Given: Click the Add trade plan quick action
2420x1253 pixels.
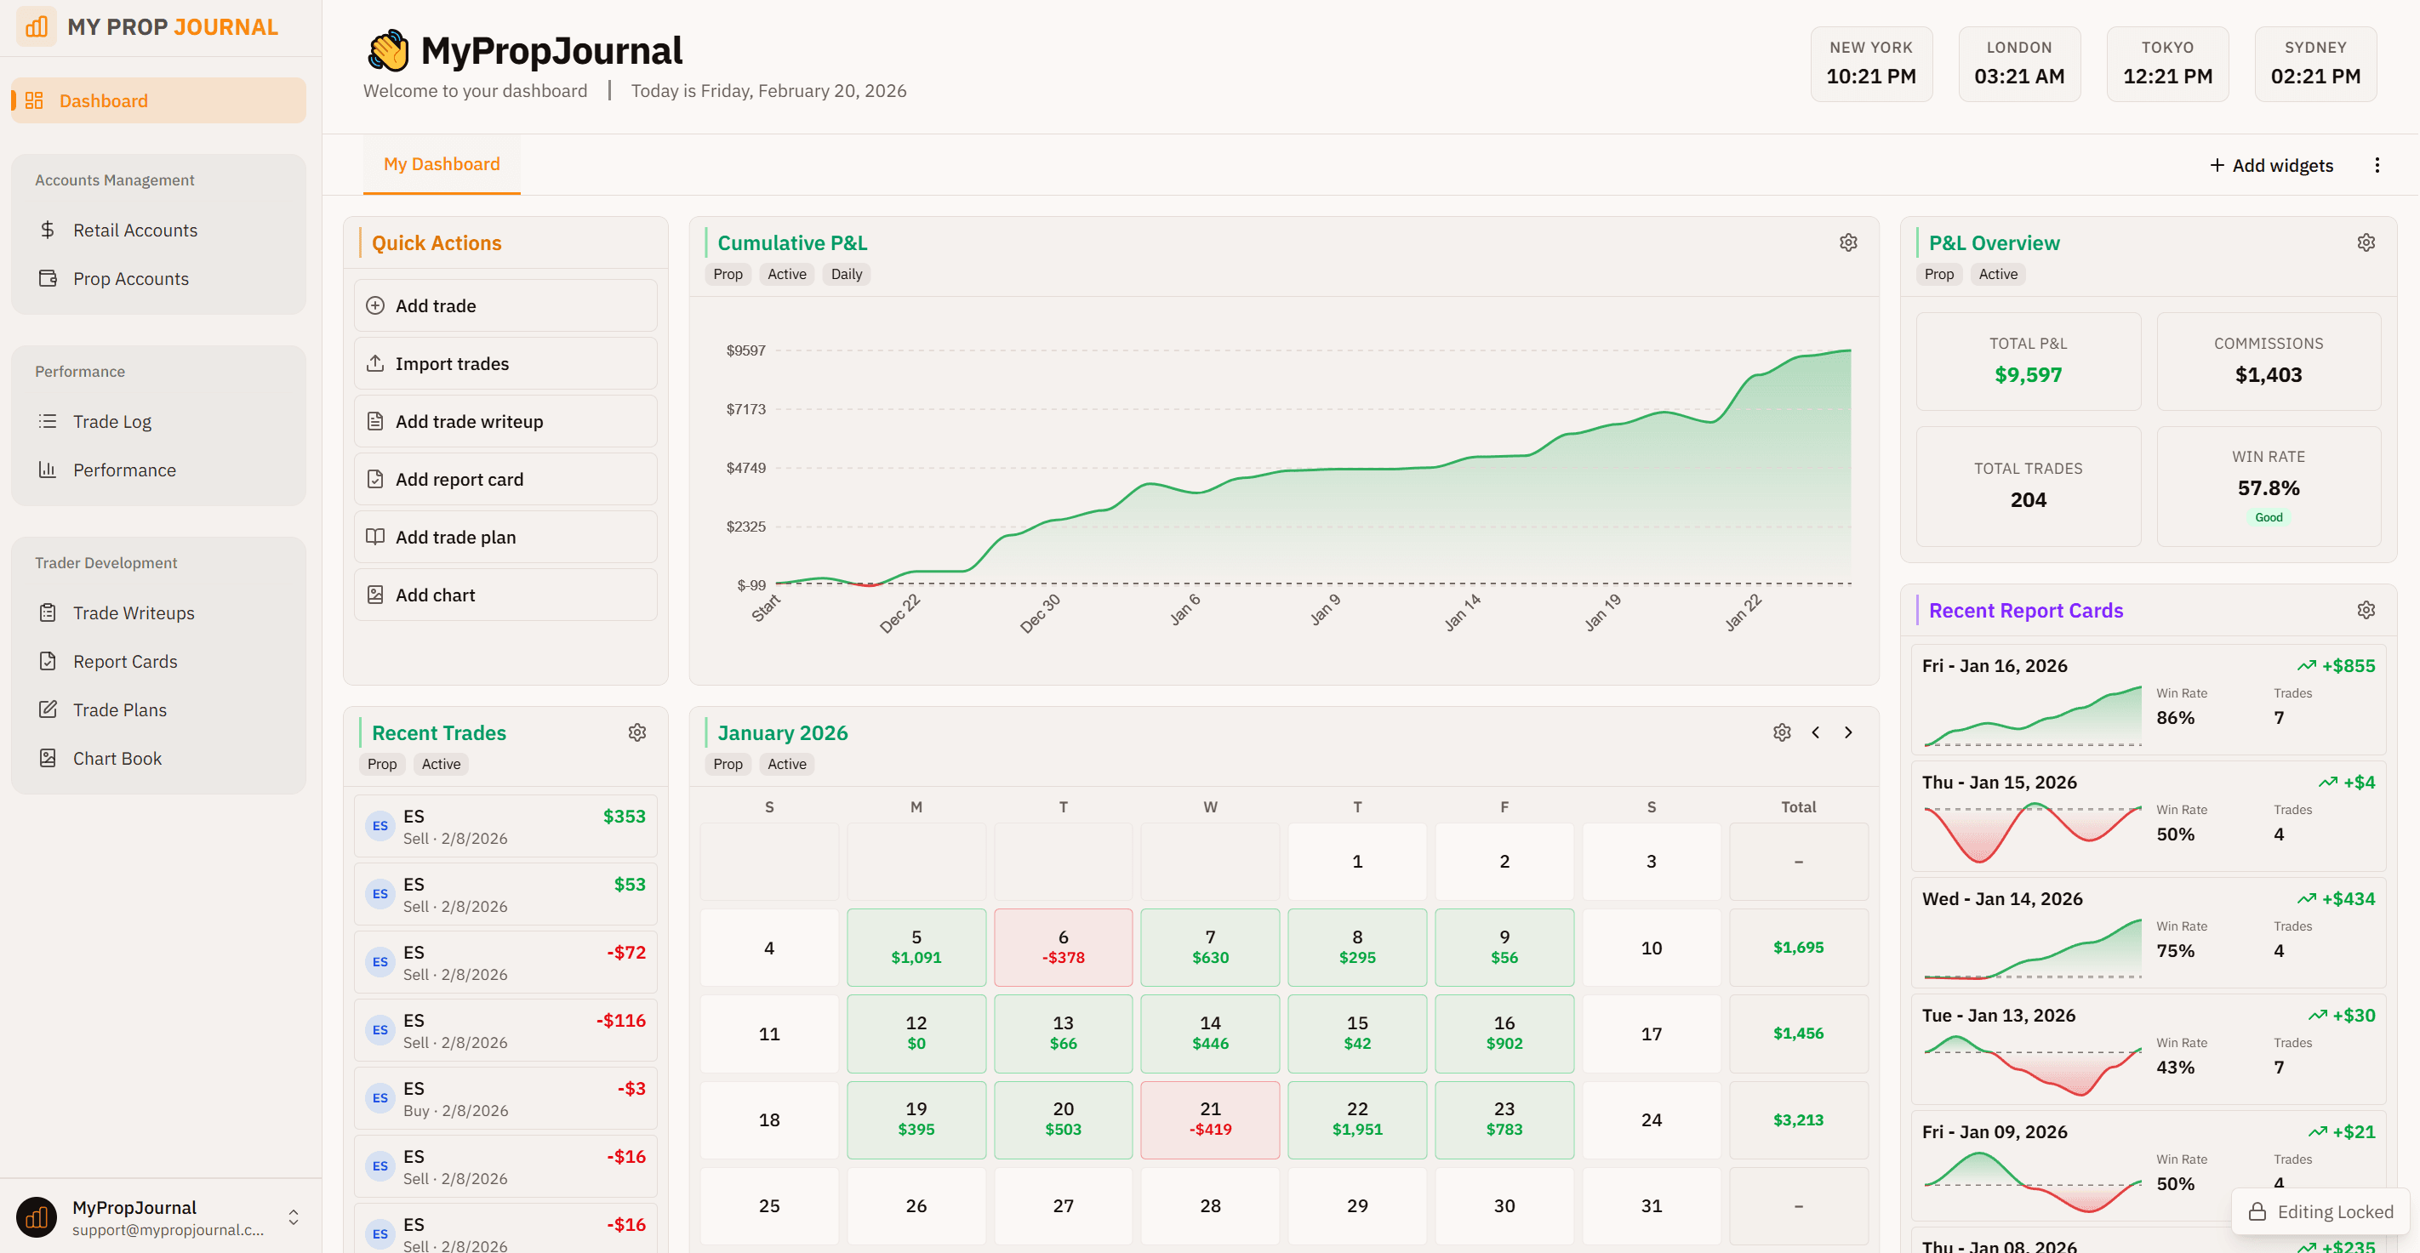Looking at the screenshot, I should (505, 538).
